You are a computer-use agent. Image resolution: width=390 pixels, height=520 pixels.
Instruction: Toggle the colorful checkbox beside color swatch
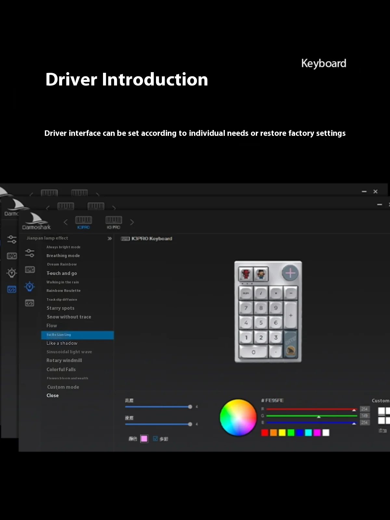coord(155,439)
